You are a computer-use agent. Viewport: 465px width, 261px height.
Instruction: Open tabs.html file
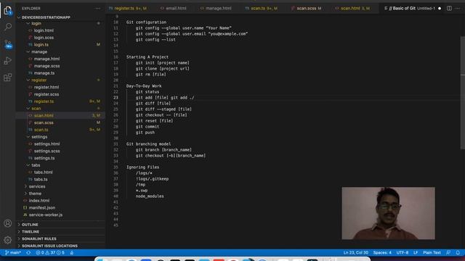click(43, 173)
